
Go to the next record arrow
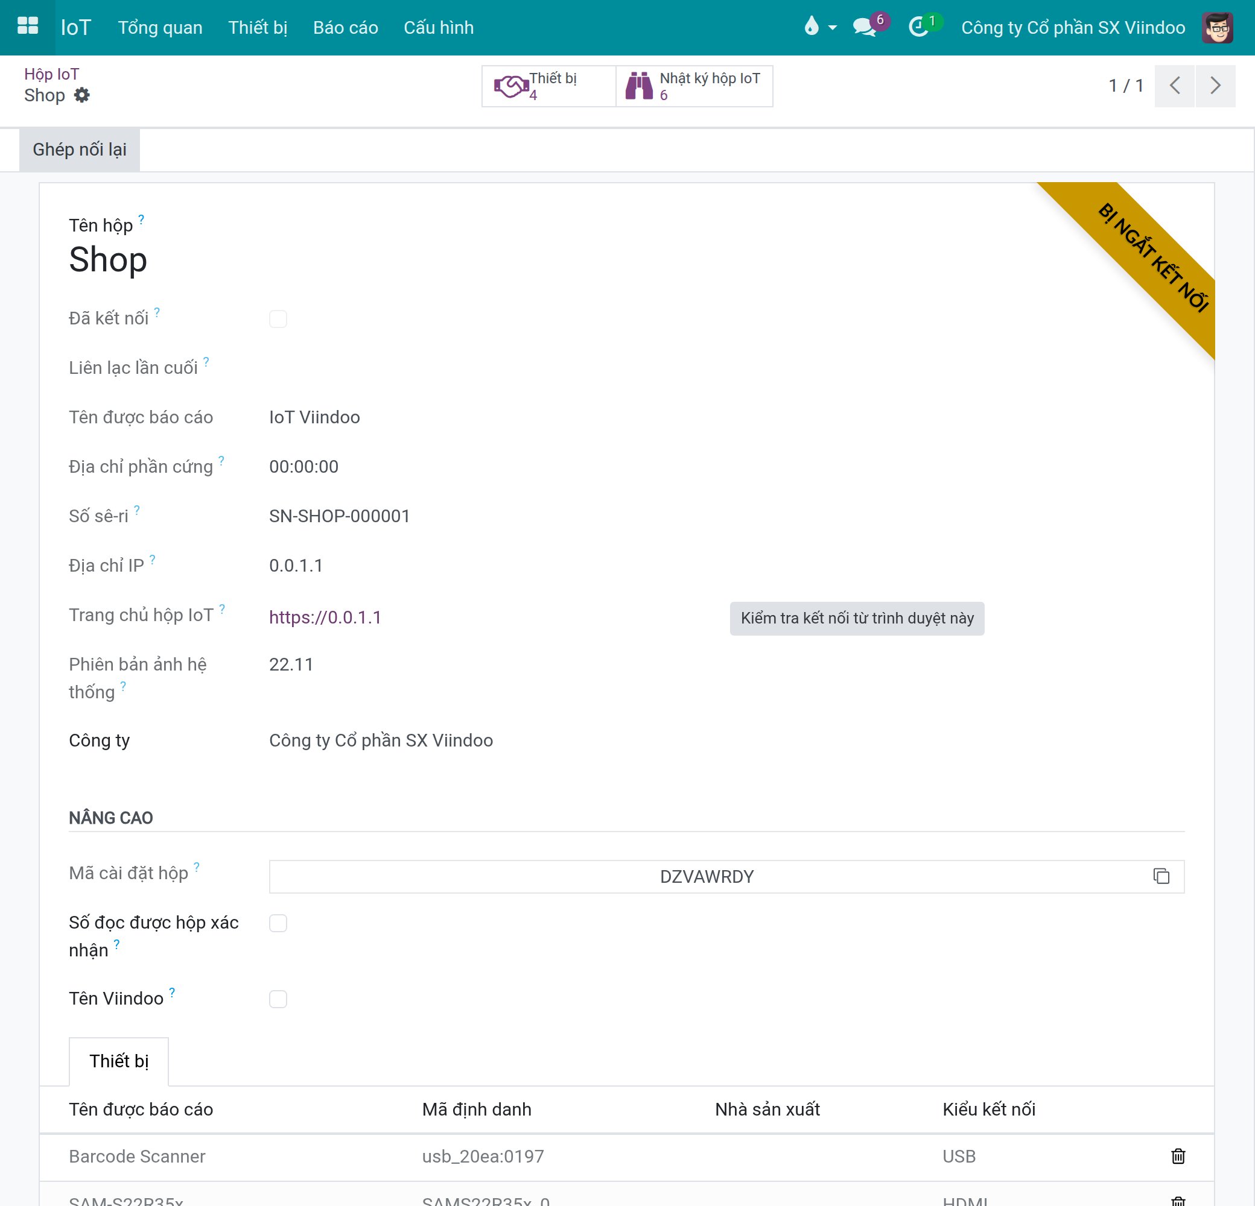(x=1215, y=86)
